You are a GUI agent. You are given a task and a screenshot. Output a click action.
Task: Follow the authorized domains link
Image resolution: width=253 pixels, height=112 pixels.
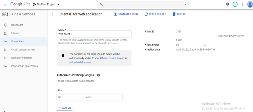click(x=80, y=62)
